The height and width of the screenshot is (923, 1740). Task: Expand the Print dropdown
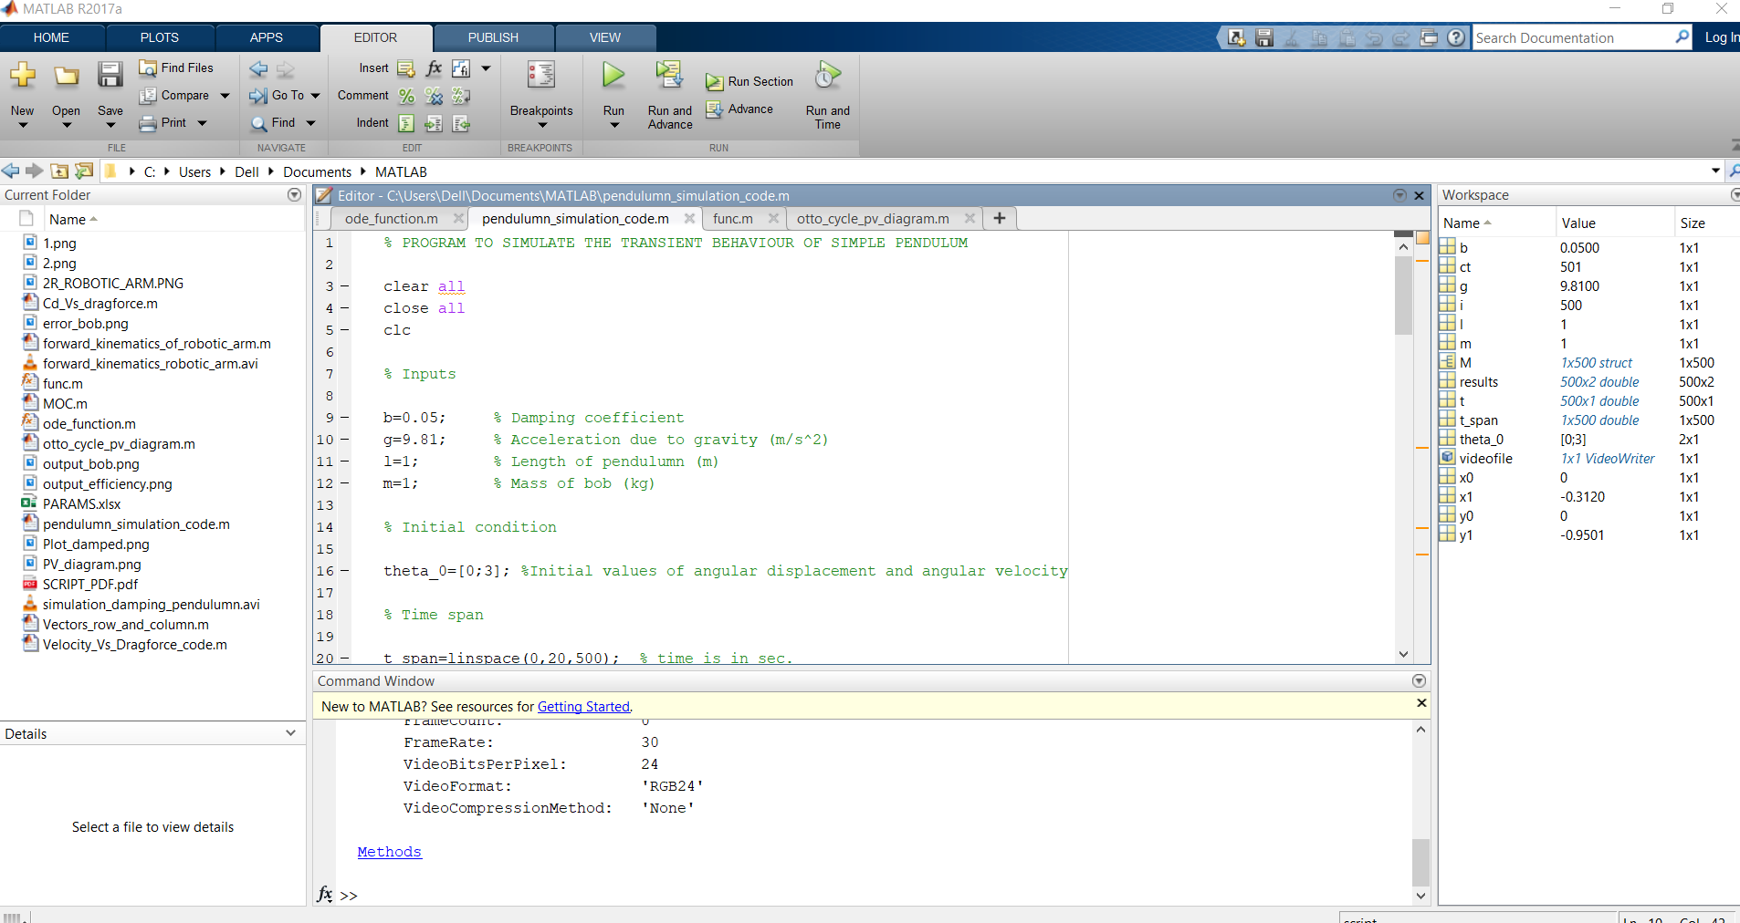202,123
